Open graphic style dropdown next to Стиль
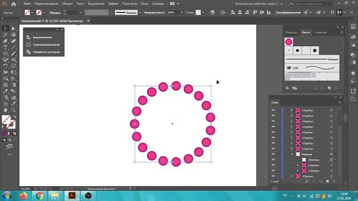The width and height of the screenshot is (358, 201). 203,12
